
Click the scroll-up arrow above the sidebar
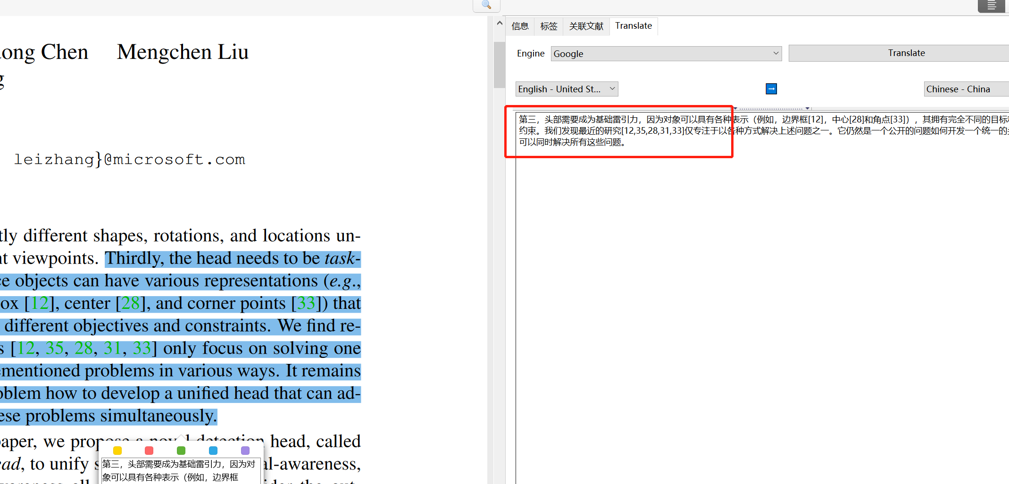499,23
